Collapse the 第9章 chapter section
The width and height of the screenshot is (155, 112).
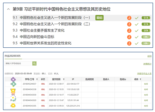tap(9, 9)
